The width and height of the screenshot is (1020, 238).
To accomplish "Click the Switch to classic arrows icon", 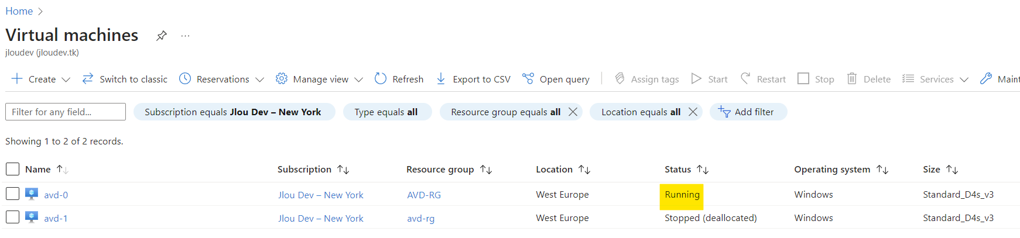I will [88, 78].
